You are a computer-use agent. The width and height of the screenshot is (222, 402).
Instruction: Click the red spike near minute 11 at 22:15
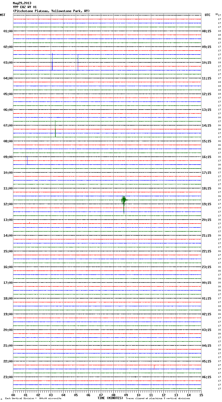click(x=154, y=367)
